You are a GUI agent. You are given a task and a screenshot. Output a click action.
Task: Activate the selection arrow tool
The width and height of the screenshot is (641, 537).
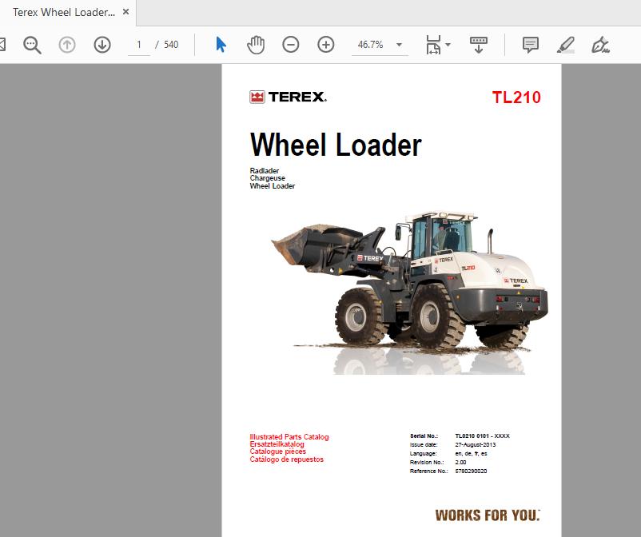click(x=221, y=45)
